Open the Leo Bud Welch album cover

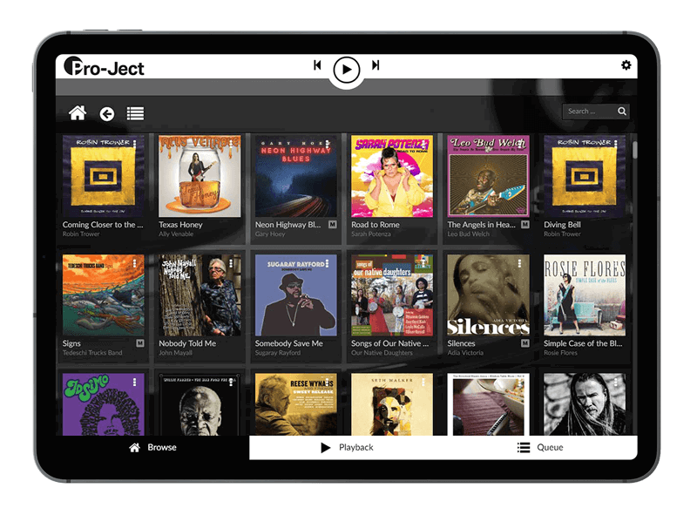pos(488,176)
